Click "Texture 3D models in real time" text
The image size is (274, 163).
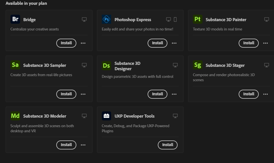(217, 29)
